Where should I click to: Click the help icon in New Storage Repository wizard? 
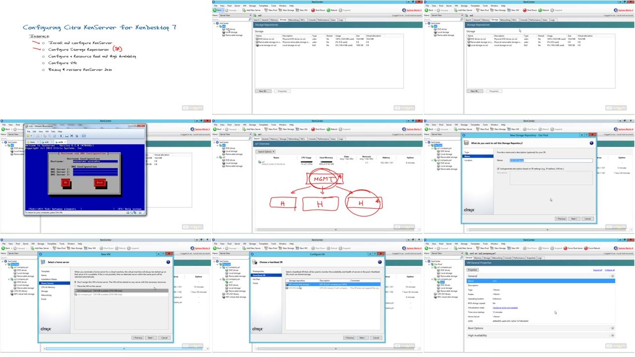(591, 143)
